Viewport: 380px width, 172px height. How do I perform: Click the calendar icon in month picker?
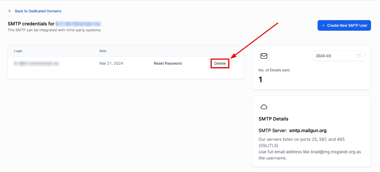359,56
